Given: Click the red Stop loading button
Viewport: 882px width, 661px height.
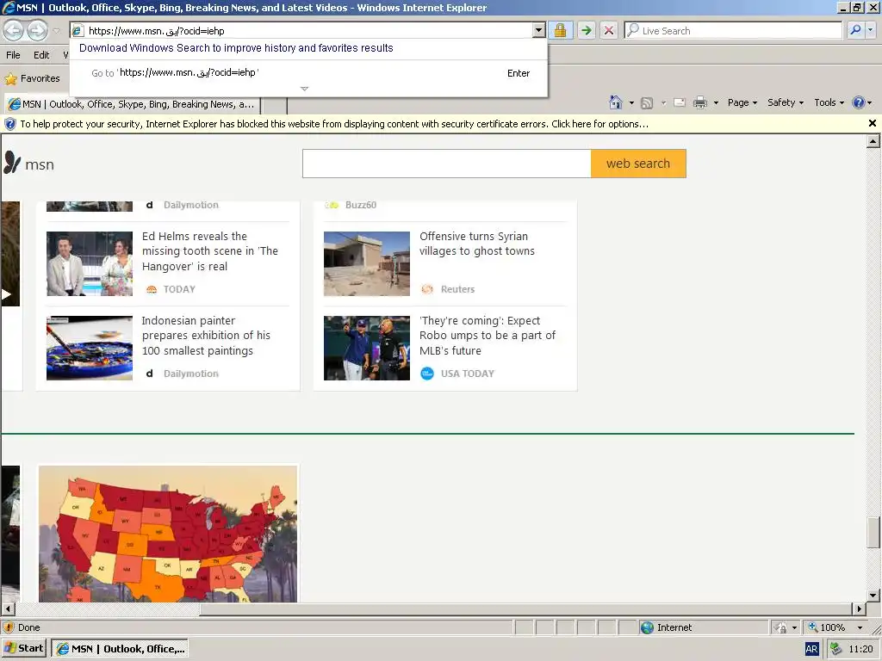Looking at the screenshot, I should (x=609, y=30).
